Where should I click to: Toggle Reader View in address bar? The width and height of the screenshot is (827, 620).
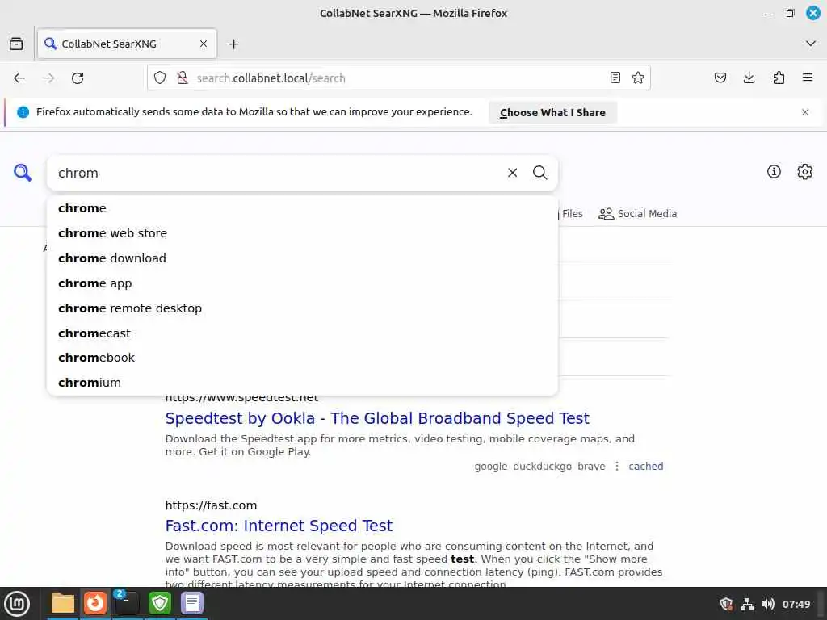(615, 78)
